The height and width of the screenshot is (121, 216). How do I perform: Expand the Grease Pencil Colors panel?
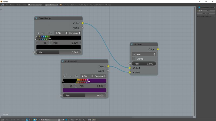pos(197,17)
